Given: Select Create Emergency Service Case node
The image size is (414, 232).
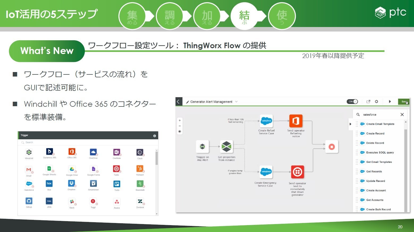Looking at the screenshot, I should 266,172.
